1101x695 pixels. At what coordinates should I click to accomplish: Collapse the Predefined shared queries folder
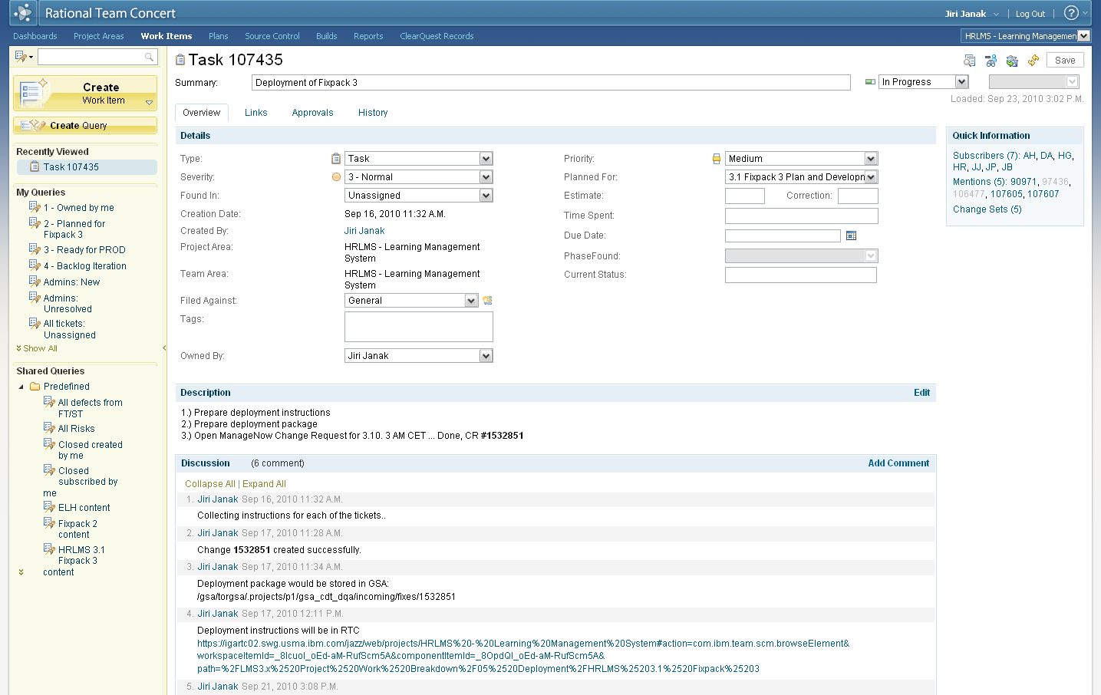[x=21, y=387]
